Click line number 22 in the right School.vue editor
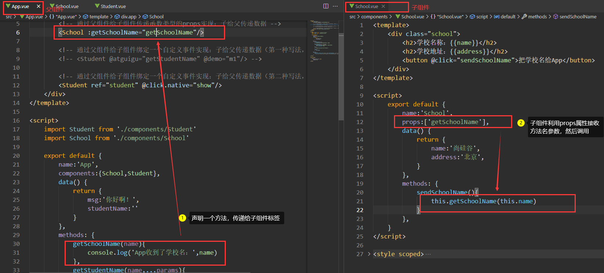 click(x=360, y=210)
